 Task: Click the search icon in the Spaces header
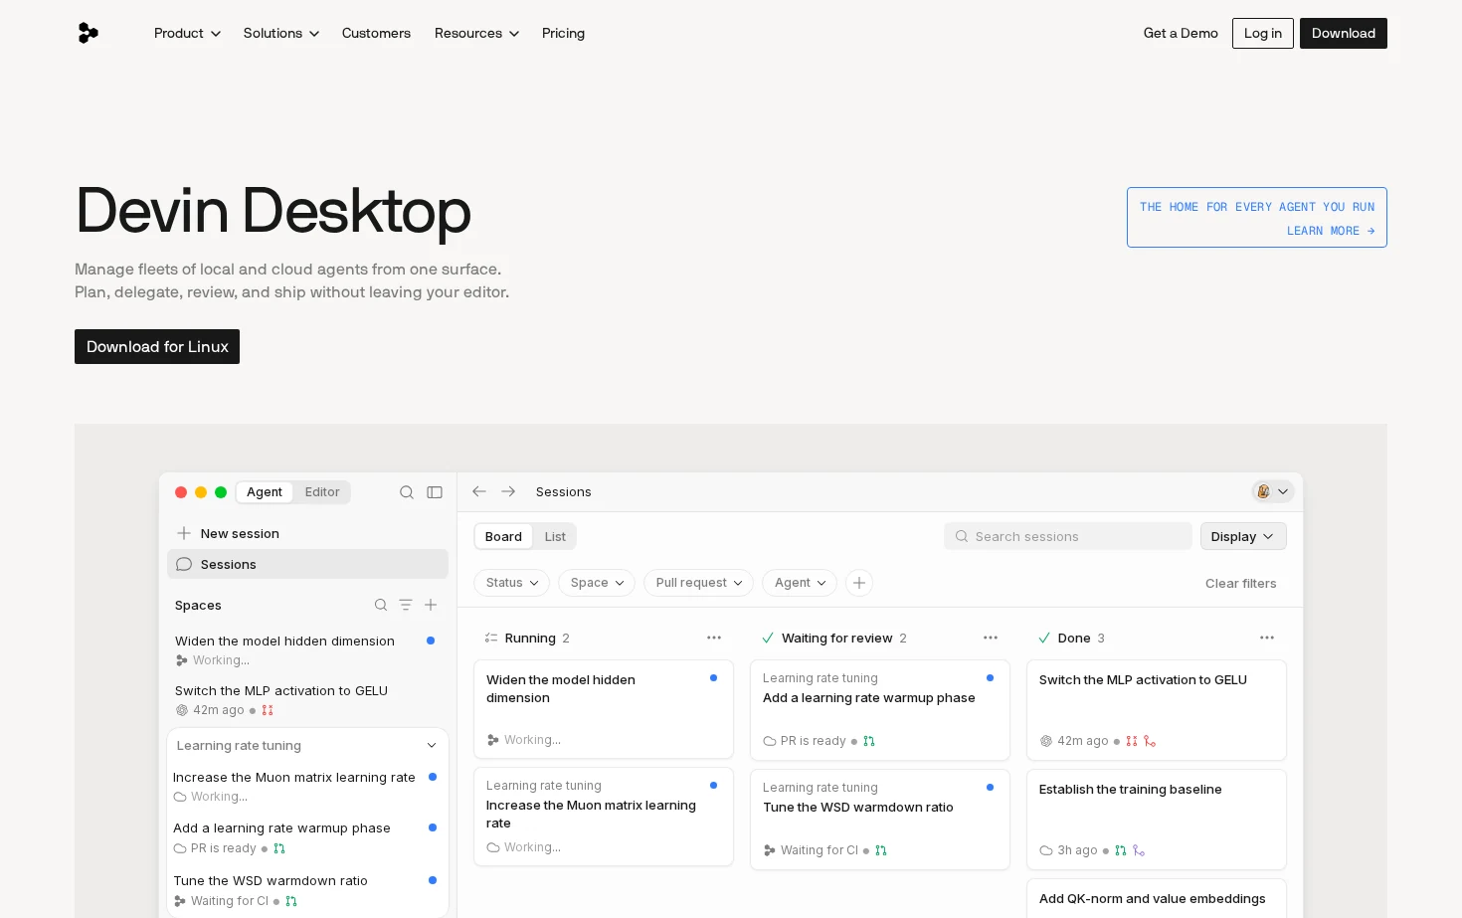[x=381, y=605]
